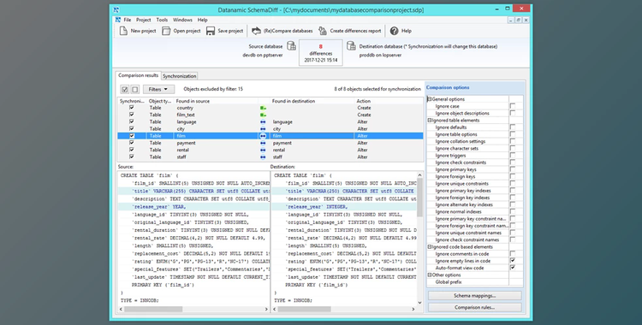
Task: Select the Comparison results tab
Action: (x=138, y=75)
